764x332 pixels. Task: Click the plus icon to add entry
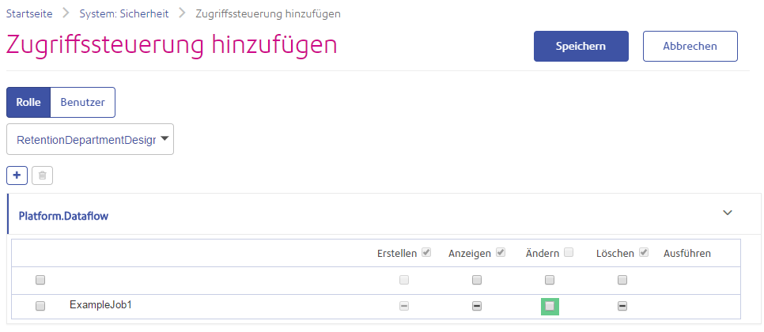pos(17,175)
